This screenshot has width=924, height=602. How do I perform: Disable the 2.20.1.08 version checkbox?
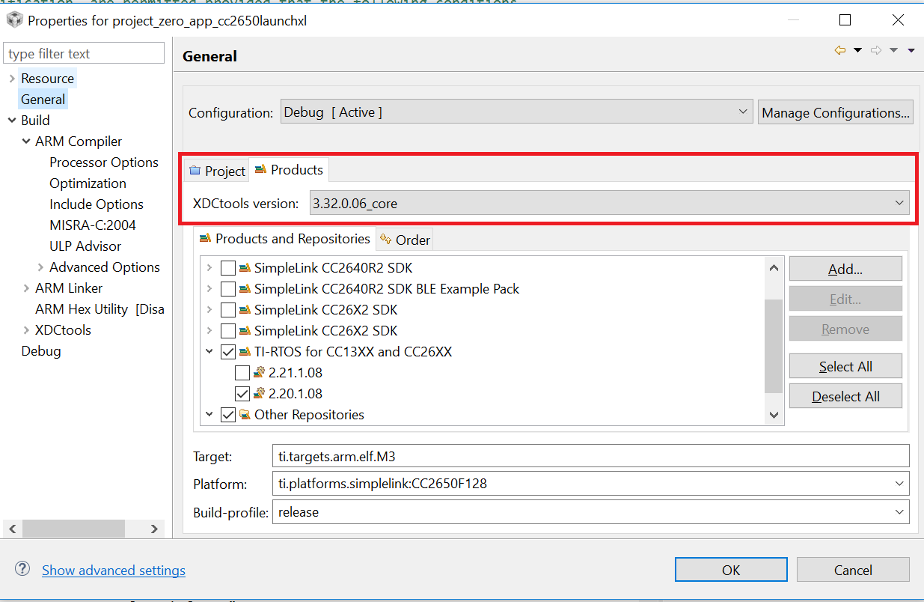(242, 393)
